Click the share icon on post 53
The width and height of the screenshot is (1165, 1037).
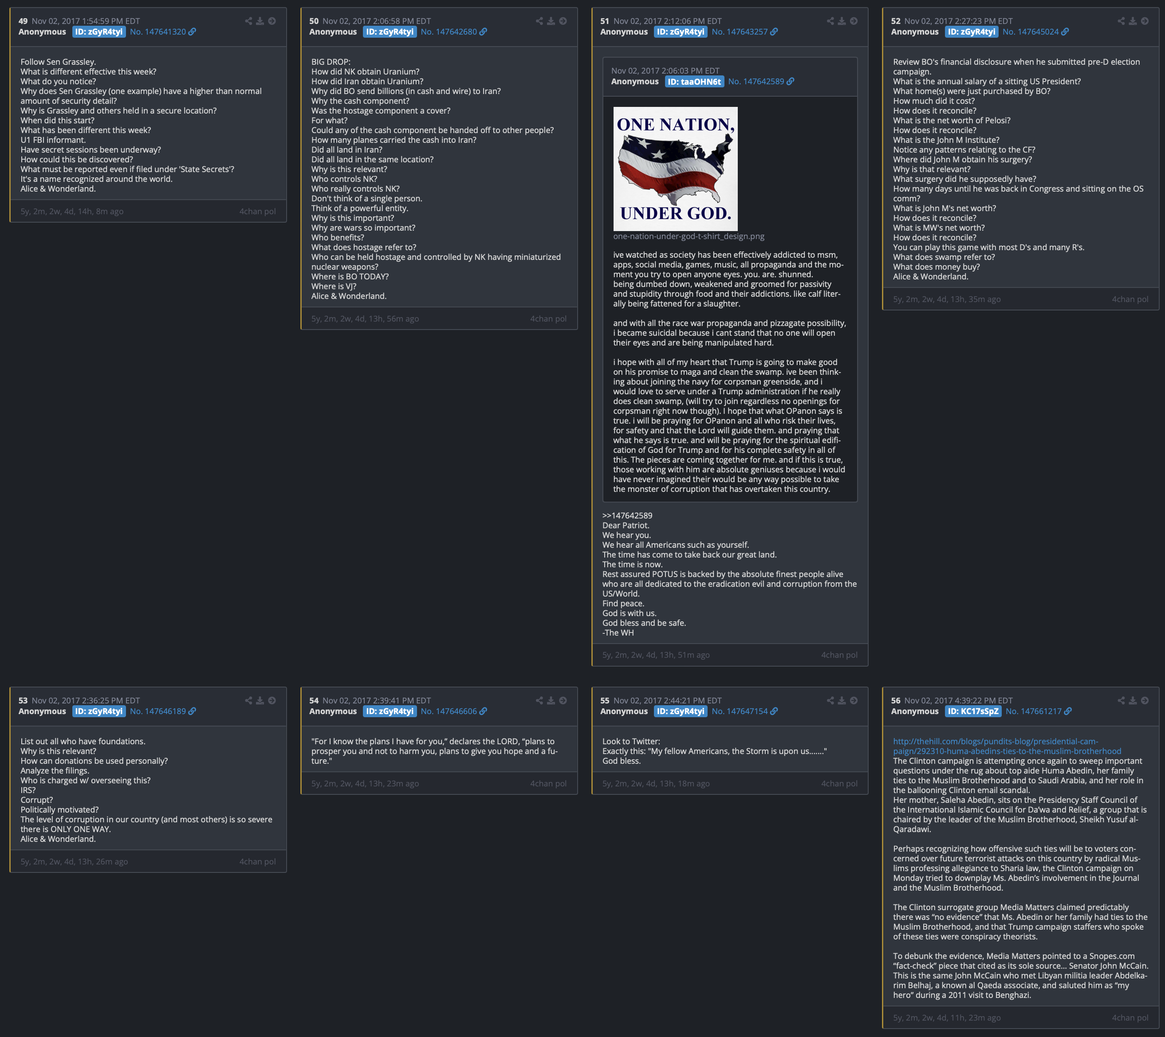pyautogui.click(x=248, y=700)
